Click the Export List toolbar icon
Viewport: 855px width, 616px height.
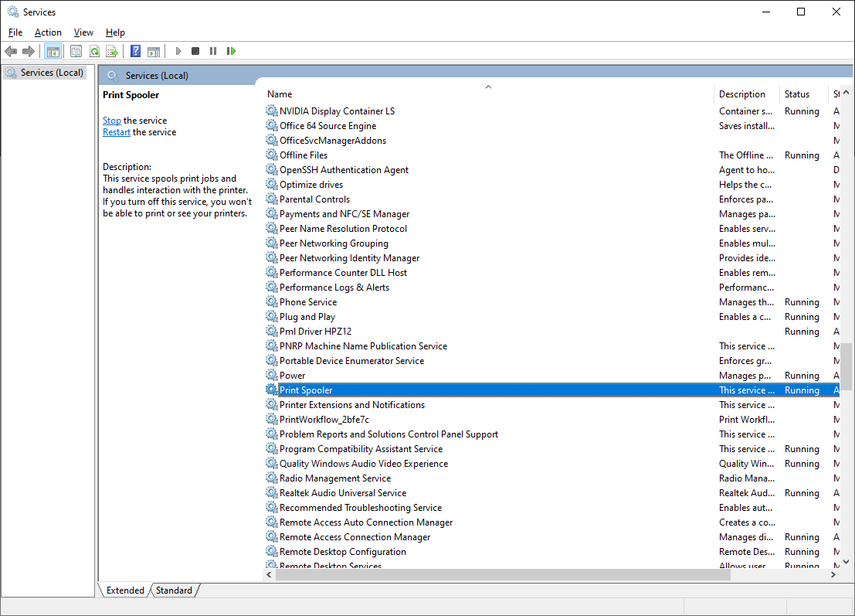tap(112, 51)
